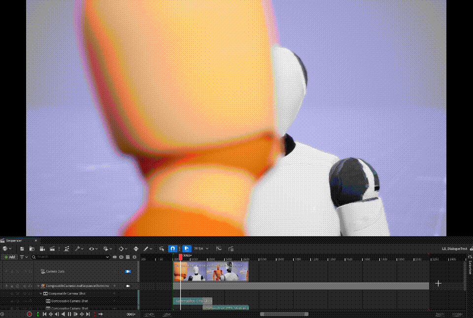This screenshot has width=473, height=318.
Task: Click the rounded rectangle icon beside search
Action: point(121,257)
